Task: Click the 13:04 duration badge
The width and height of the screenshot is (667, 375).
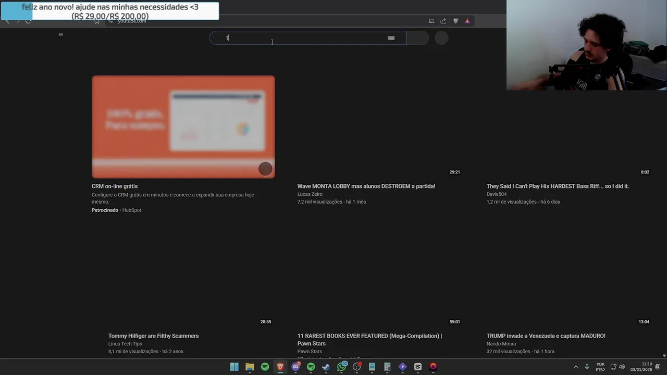Action: pos(644,322)
